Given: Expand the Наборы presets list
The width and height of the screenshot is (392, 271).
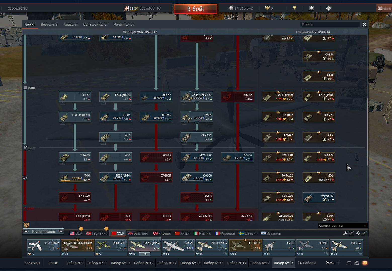Looking at the screenshot, I should (307, 263).
